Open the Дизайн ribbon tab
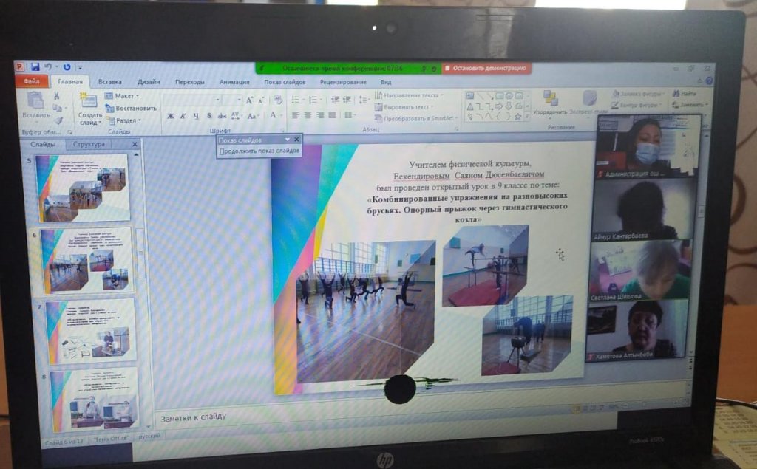Screen dimensions: 757x469 click(149, 82)
